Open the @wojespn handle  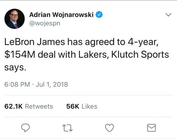coord(45,23)
